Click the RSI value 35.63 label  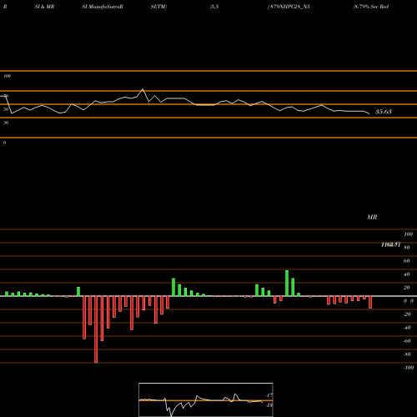[384, 112]
